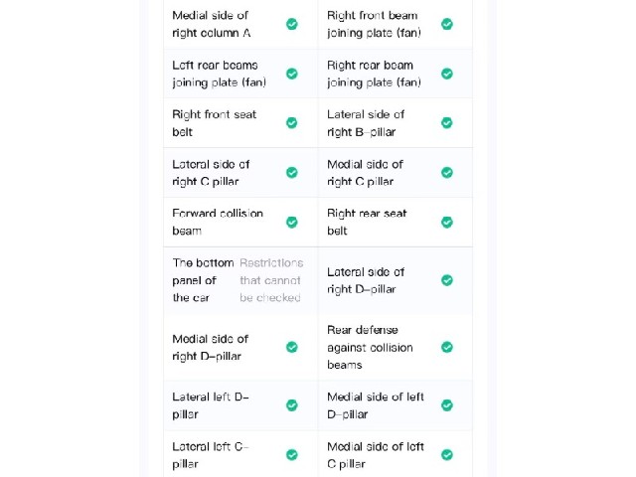Select the 'Forward collision beam' item label

coord(218,222)
